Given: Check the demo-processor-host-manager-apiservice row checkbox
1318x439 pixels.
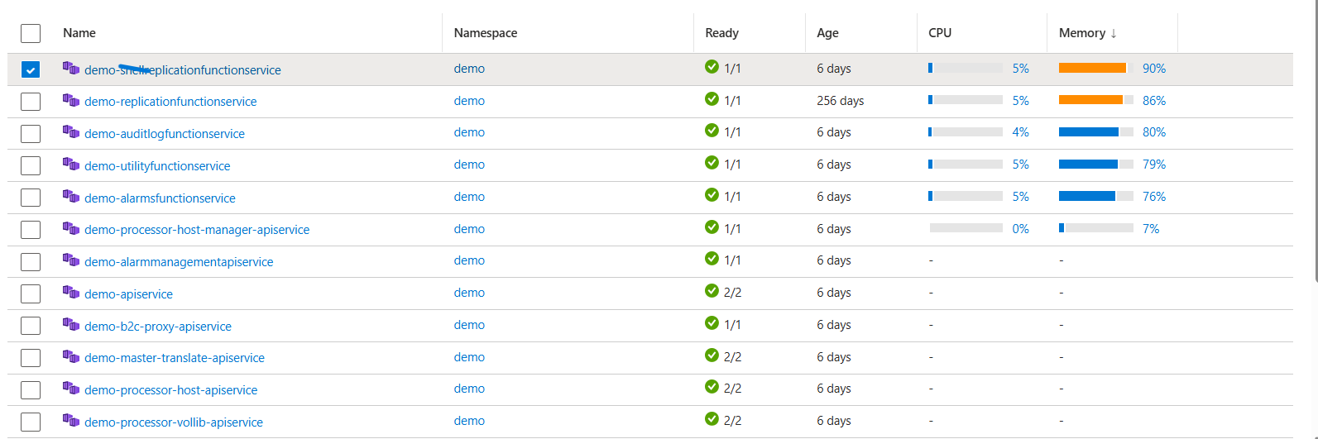Looking at the screenshot, I should tap(31, 229).
